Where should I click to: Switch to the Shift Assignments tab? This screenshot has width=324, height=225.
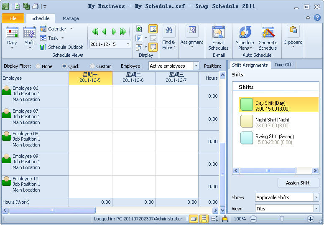[250, 65]
